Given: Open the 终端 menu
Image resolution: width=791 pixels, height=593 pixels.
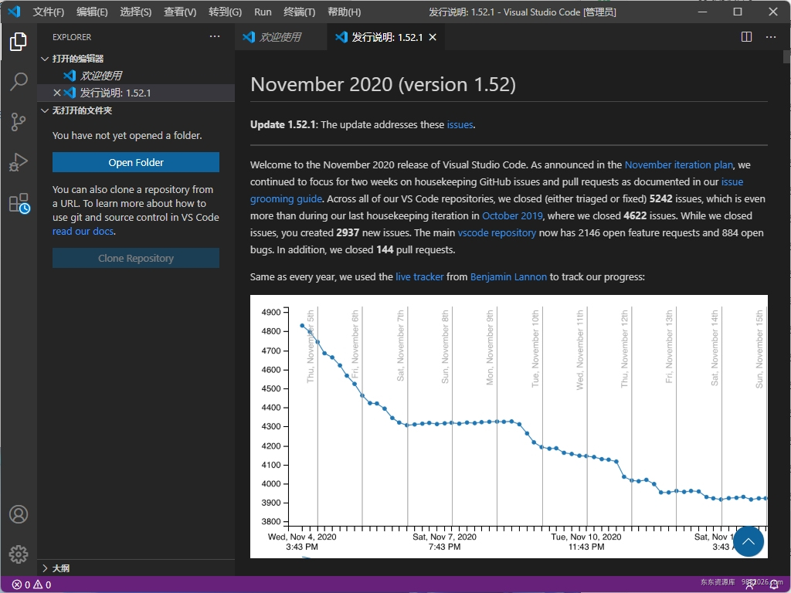Looking at the screenshot, I should 299,12.
